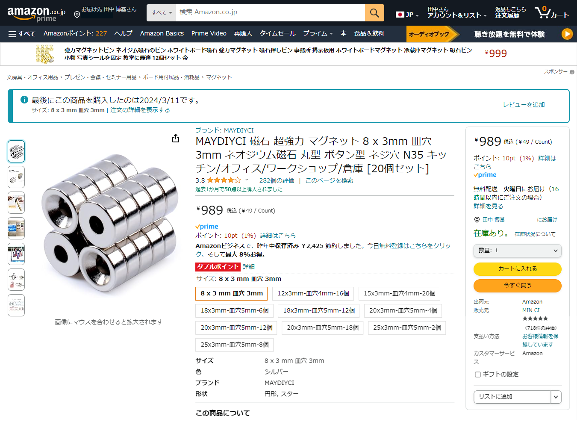Click the カートに入れる button
This screenshot has height=422, width=577.
[x=517, y=269]
